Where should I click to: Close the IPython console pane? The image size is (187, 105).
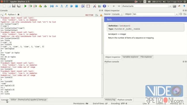click(186, 62)
